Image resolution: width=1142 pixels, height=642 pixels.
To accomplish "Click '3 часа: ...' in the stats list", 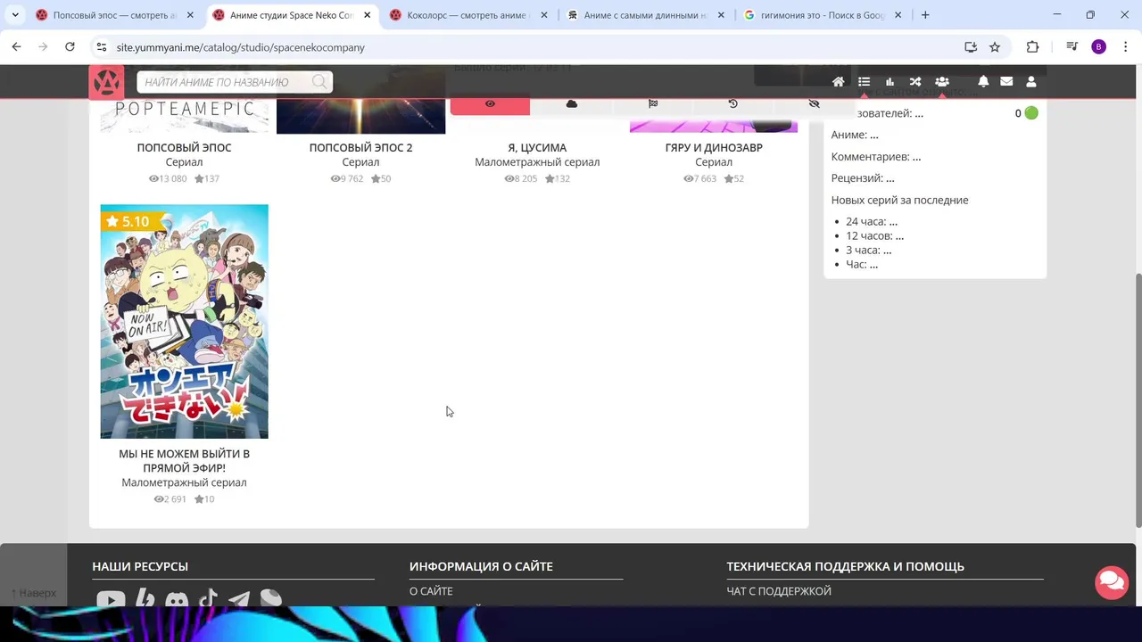I will pyautogui.click(x=869, y=250).
